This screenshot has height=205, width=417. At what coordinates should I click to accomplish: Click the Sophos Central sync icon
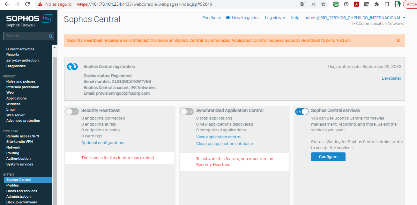[x=72, y=67]
